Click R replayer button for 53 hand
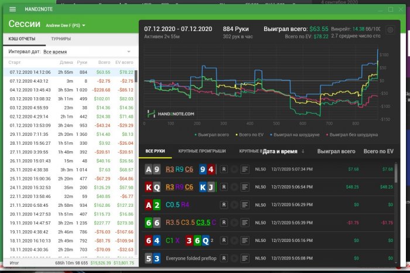The height and width of the screenshot is (273, 410). [224, 258]
